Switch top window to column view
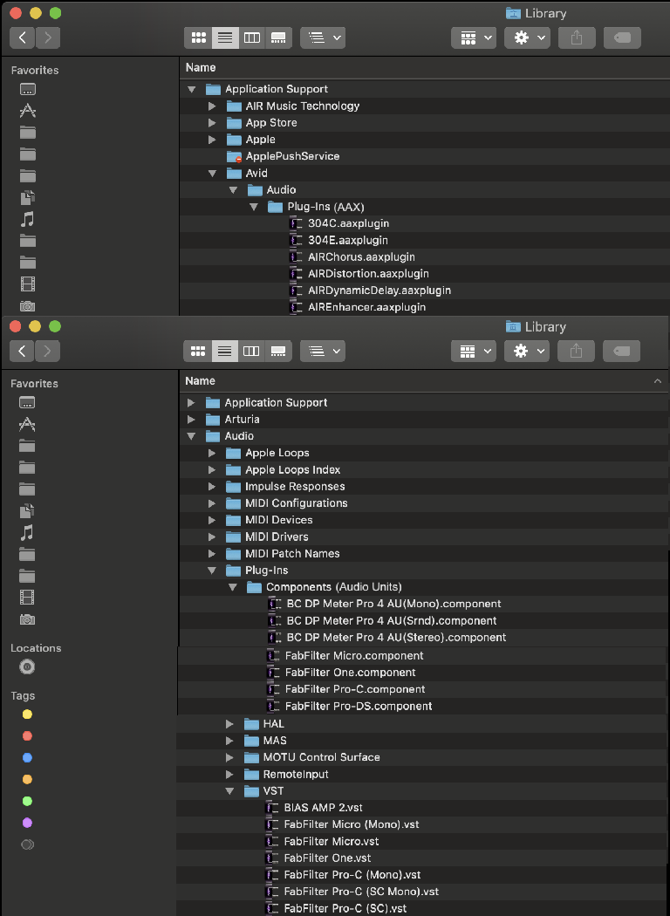Screen dimensions: 670x916 pyautogui.click(x=252, y=38)
